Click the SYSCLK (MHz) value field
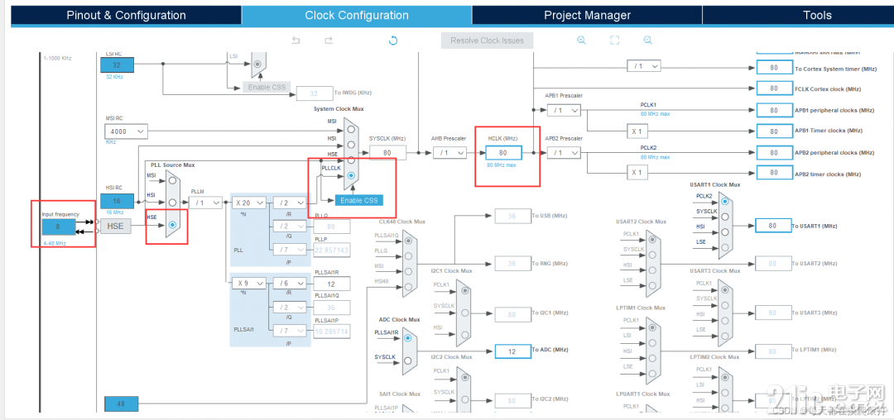 tap(387, 152)
